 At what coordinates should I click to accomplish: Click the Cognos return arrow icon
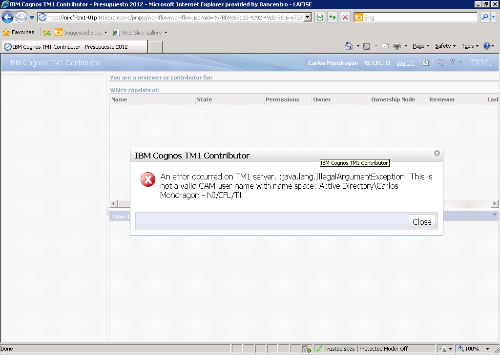(x=440, y=62)
